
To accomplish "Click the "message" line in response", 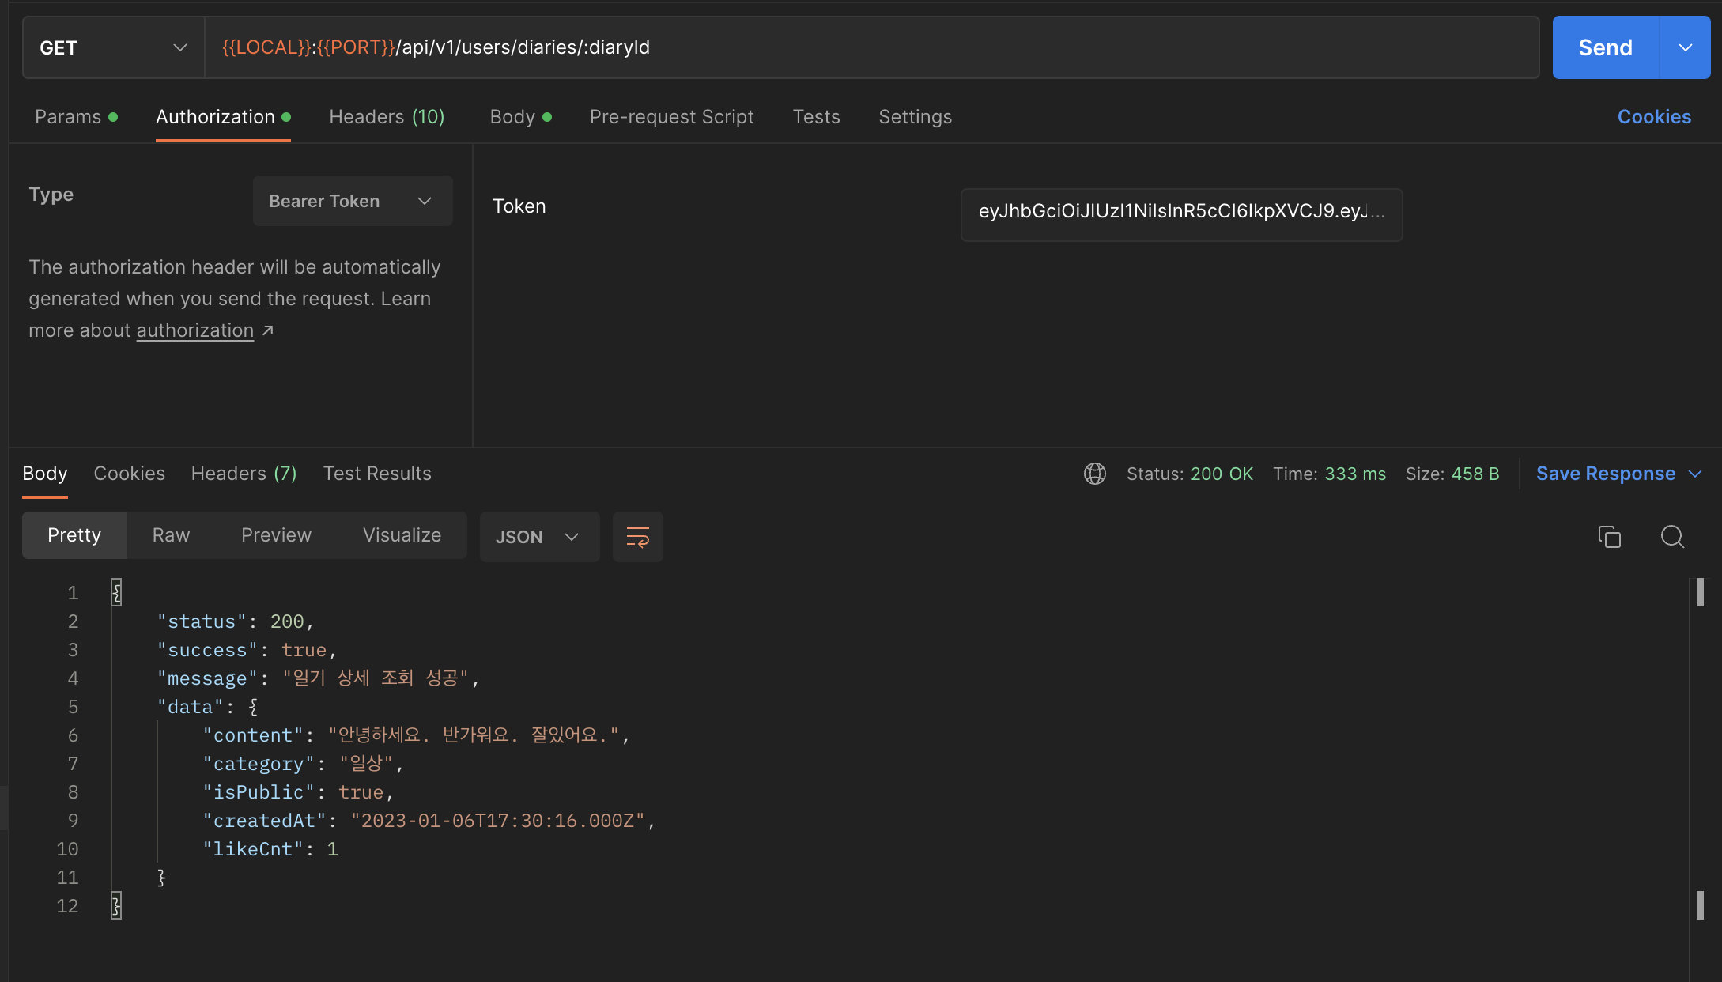I will (x=318, y=678).
